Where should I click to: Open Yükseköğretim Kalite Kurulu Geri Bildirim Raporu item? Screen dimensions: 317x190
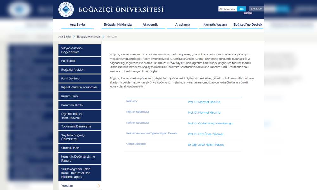80,173
